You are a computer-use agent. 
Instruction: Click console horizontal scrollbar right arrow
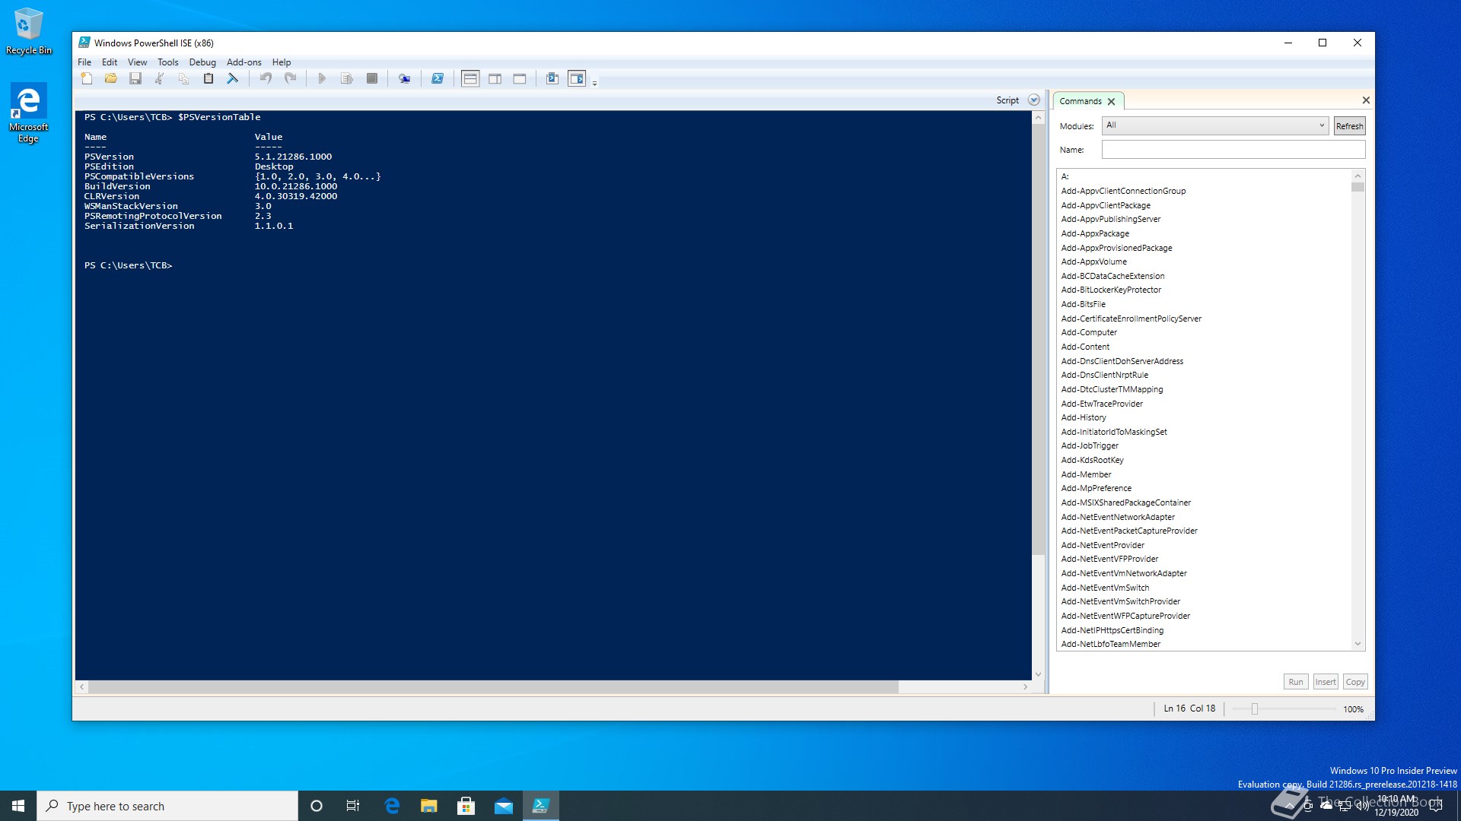point(1025,687)
